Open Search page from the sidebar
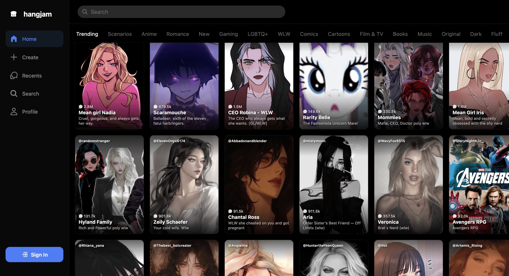The height and width of the screenshot is (276, 509). [x=34, y=94]
